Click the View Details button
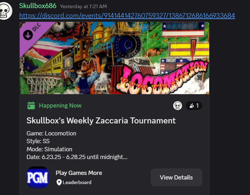Viewport: 250px width, 195px height. point(176,177)
